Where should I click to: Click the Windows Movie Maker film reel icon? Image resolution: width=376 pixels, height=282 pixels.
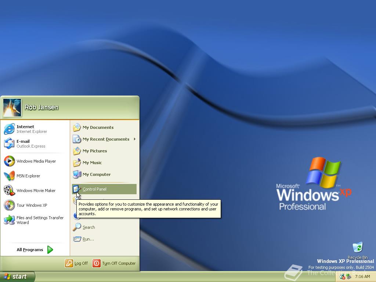[x=9, y=191]
